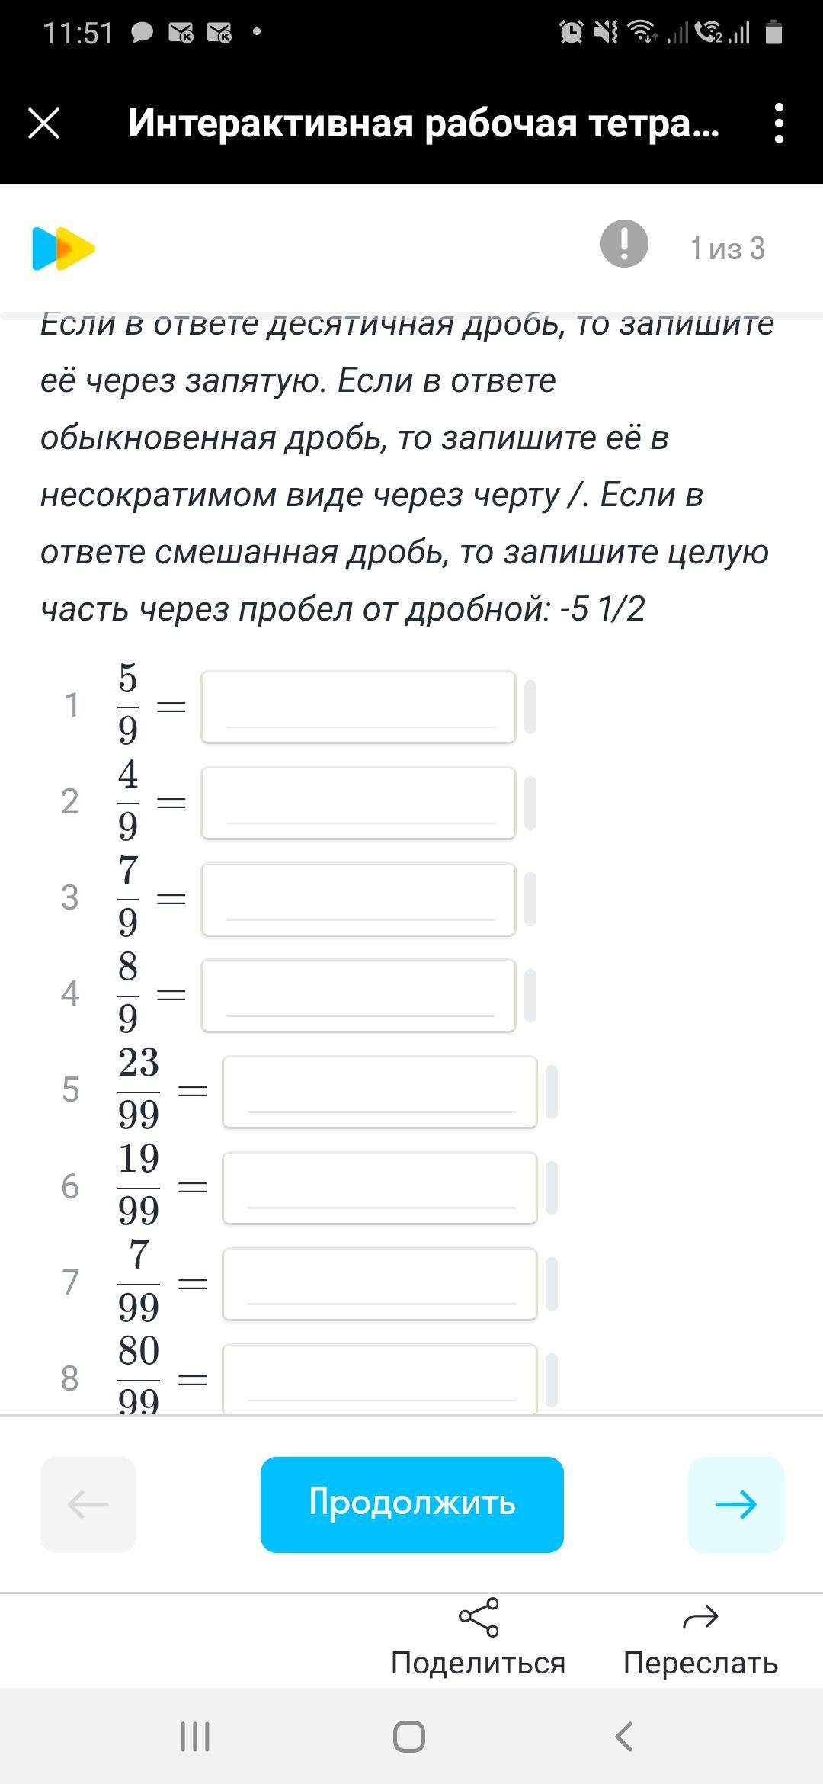Image resolution: width=823 pixels, height=1784 pixels.
Task: Open the three-dot overflow menu
Action: (778, 123)
